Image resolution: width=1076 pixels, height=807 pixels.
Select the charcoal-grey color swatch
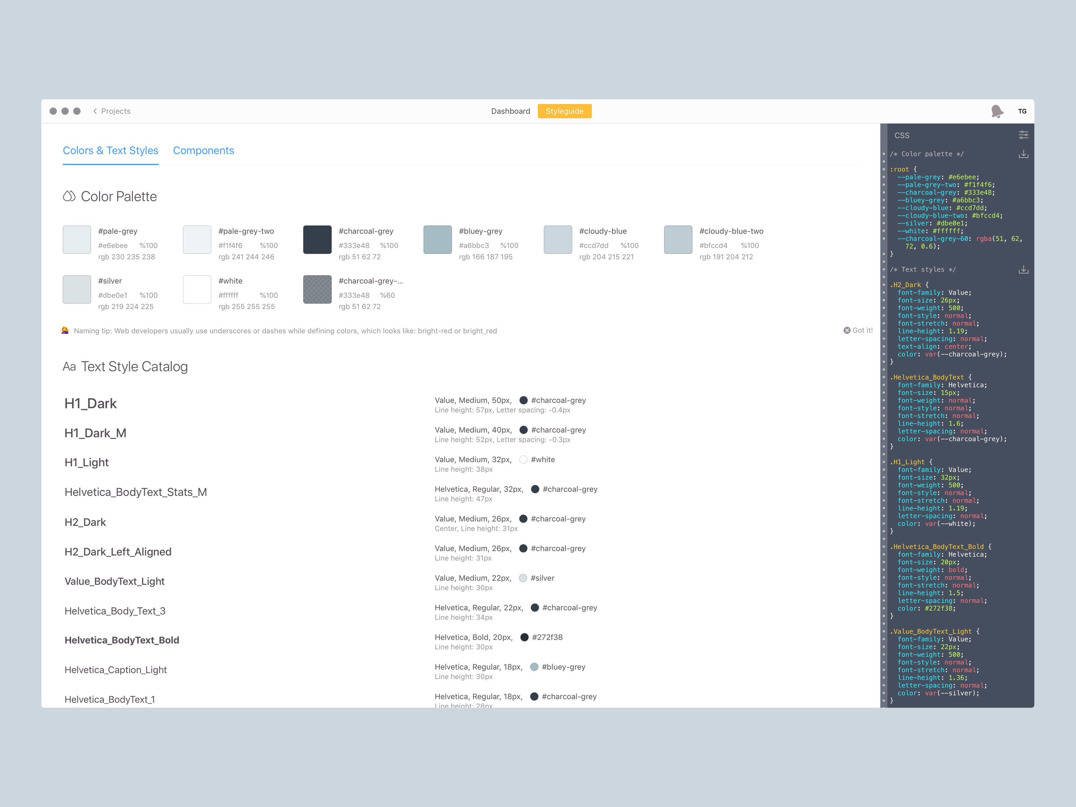pyautogui.click(x=317, y=239)
